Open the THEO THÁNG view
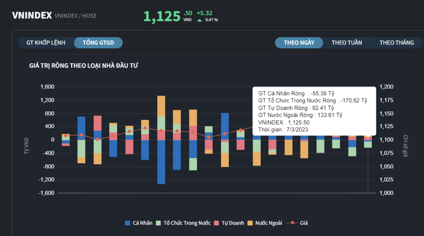This screenshot has width=424, height=236. 396,43
